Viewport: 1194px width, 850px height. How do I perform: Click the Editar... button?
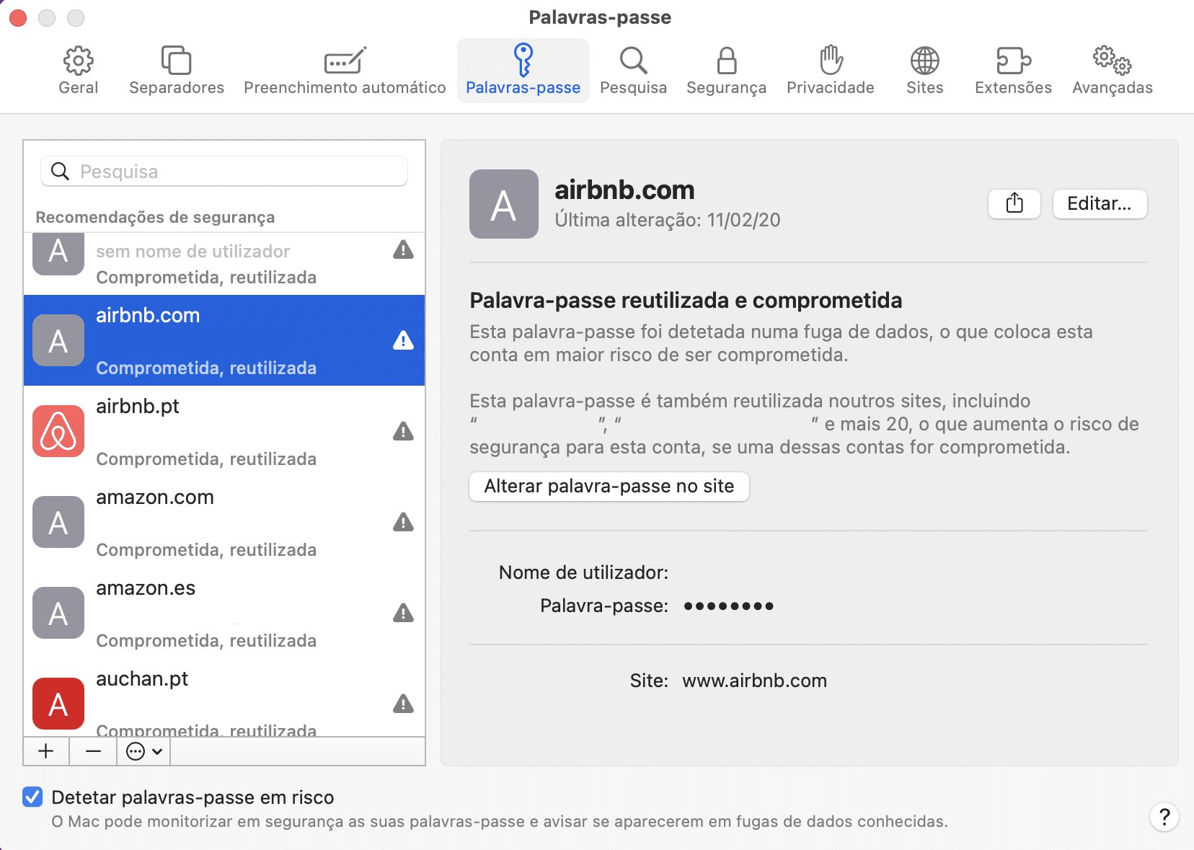point(1100,203)
